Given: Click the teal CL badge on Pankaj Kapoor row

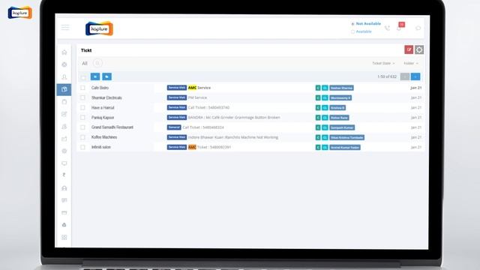Looking at the screenshot, I should pos(325,118).
